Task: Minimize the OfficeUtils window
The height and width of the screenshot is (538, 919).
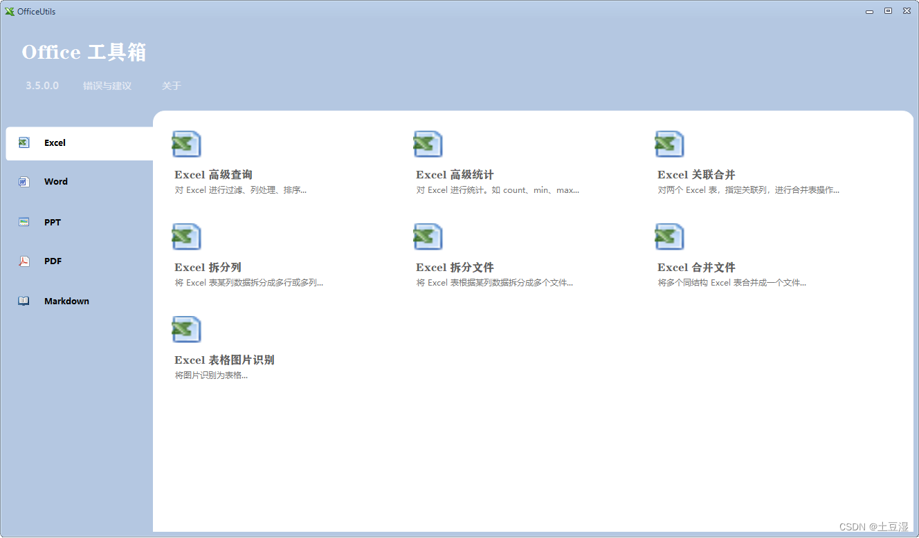Action: (x=870, y=11)
